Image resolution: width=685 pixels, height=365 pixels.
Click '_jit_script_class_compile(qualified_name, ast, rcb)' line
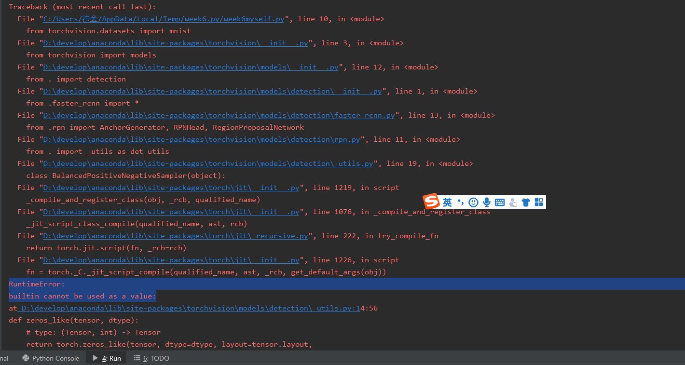pos(137,224)
